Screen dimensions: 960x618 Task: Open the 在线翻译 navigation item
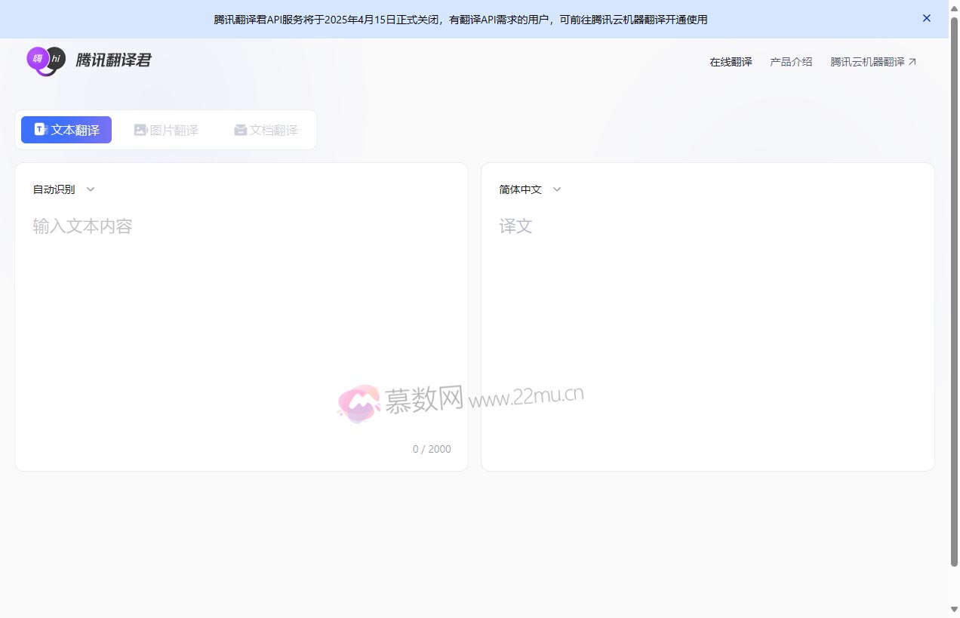pos(730,61)
